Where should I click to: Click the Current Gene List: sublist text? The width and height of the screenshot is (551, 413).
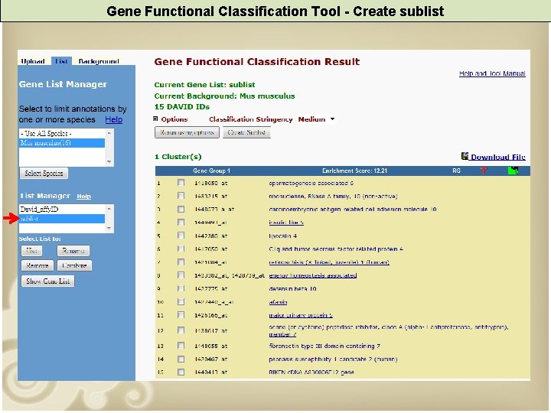coord(204,85)
